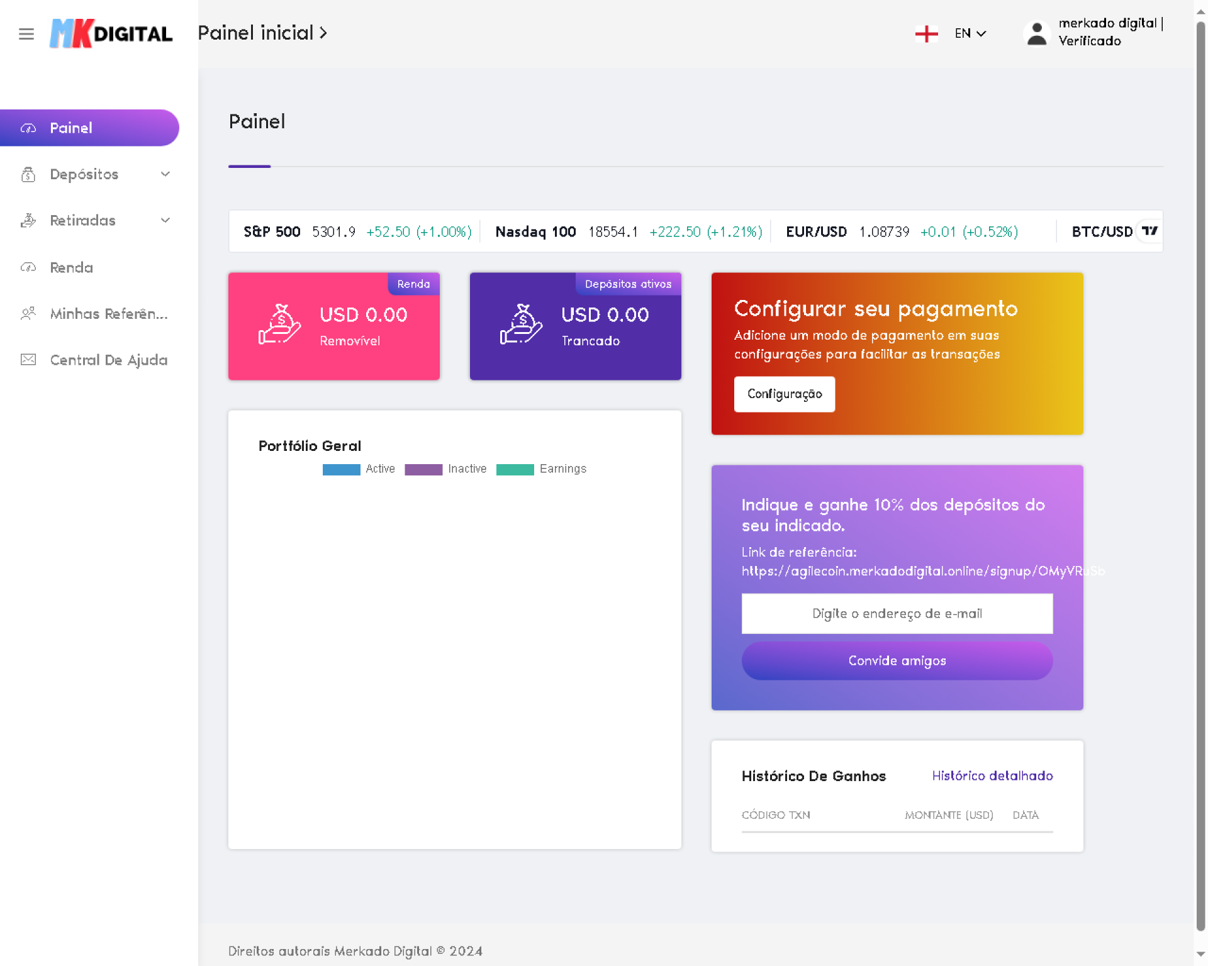Screen dimensions: 1208x966
Task: Open Renda in the sidebar
Action: click(71, 267)
